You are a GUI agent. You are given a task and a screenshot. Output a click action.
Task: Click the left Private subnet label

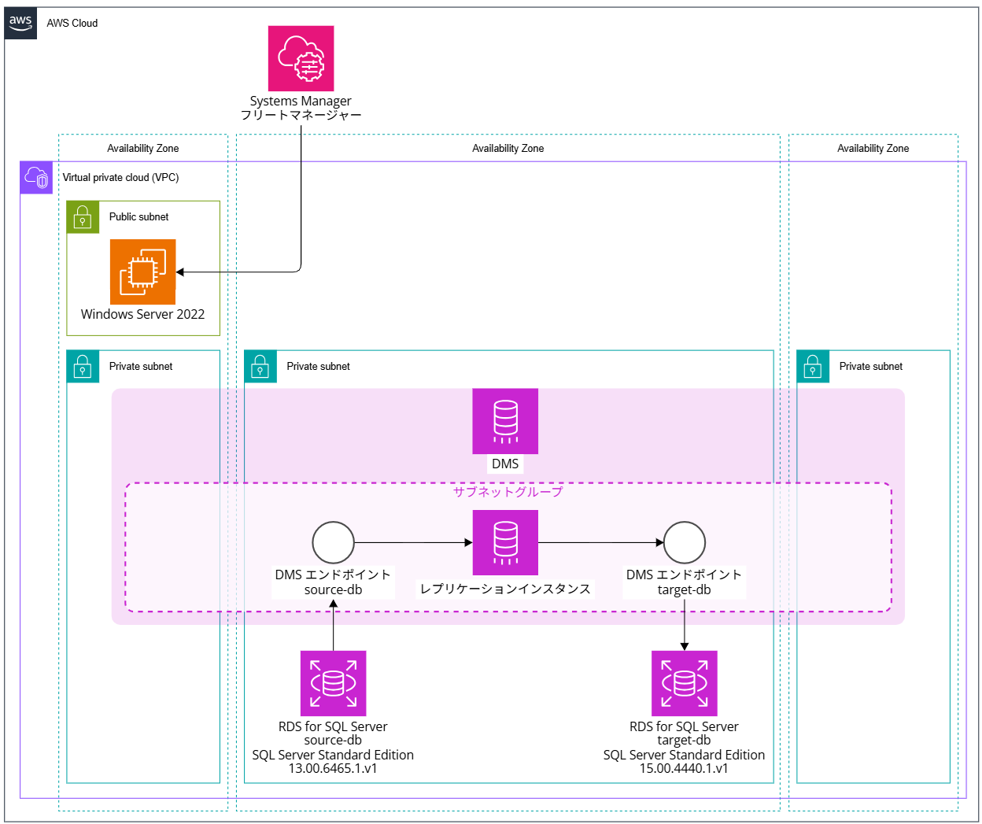141,366
